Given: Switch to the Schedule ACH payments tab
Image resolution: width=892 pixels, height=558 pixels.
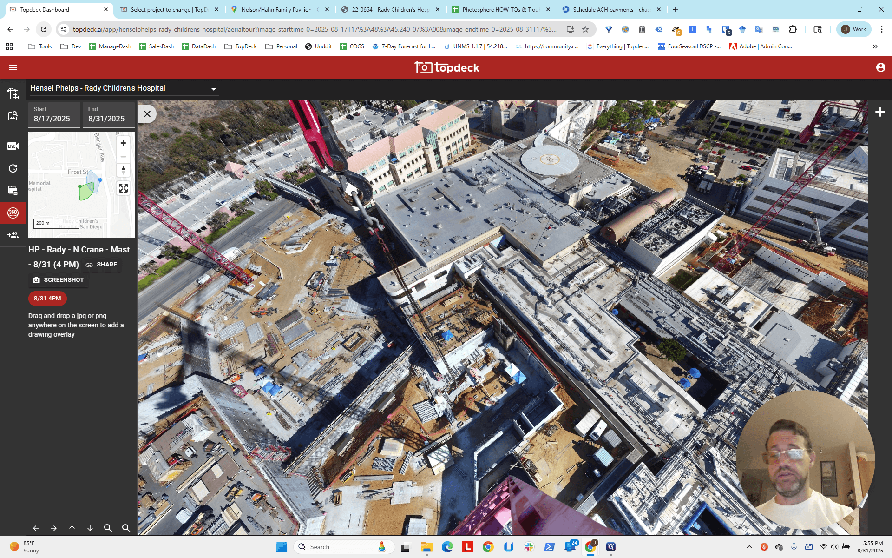Looking at the screenshot, I should [611, 9].
